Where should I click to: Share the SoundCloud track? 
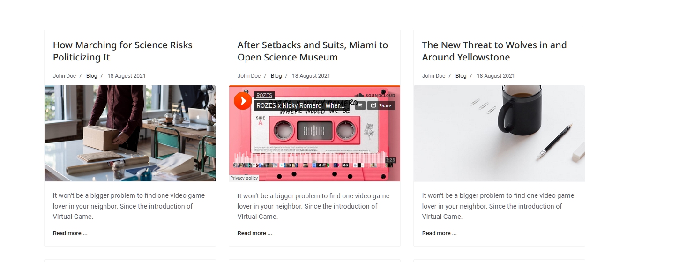tap(381, 105)
